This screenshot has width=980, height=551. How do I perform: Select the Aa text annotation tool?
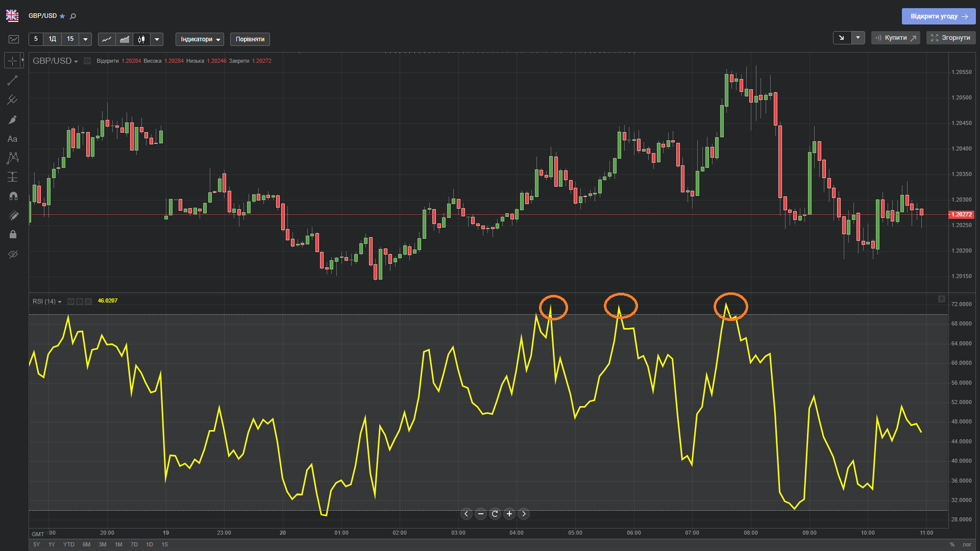(13, 139)
